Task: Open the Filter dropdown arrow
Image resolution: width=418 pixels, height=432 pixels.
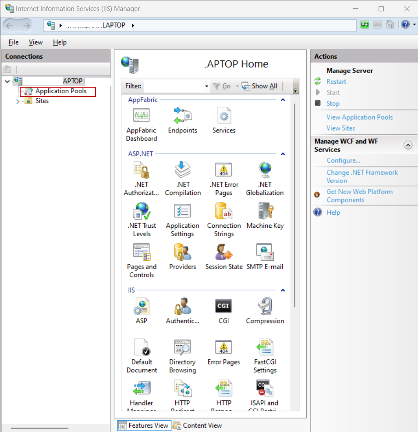Action: [x=206, y=86]
